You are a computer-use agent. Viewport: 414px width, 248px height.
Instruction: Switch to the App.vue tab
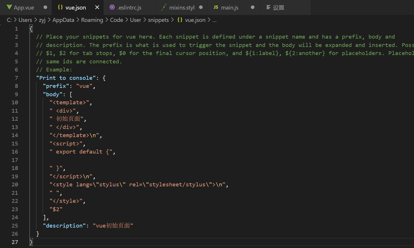point(26,7)
